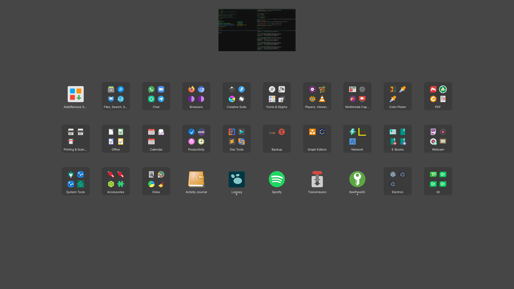The width and height of the screenshot is (514, 289).
Task: Open the Office folder
Action: pyautogui.click(x=116, y=139)
